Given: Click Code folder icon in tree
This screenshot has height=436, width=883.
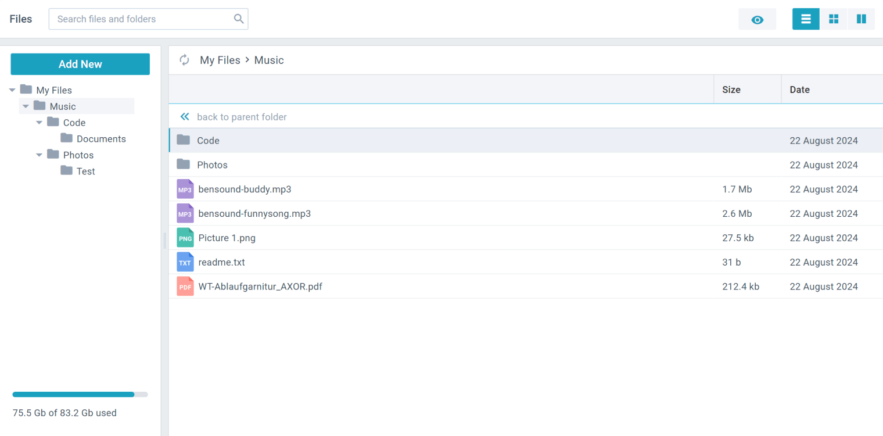Looking at the screenshot, I should [53, 122].
